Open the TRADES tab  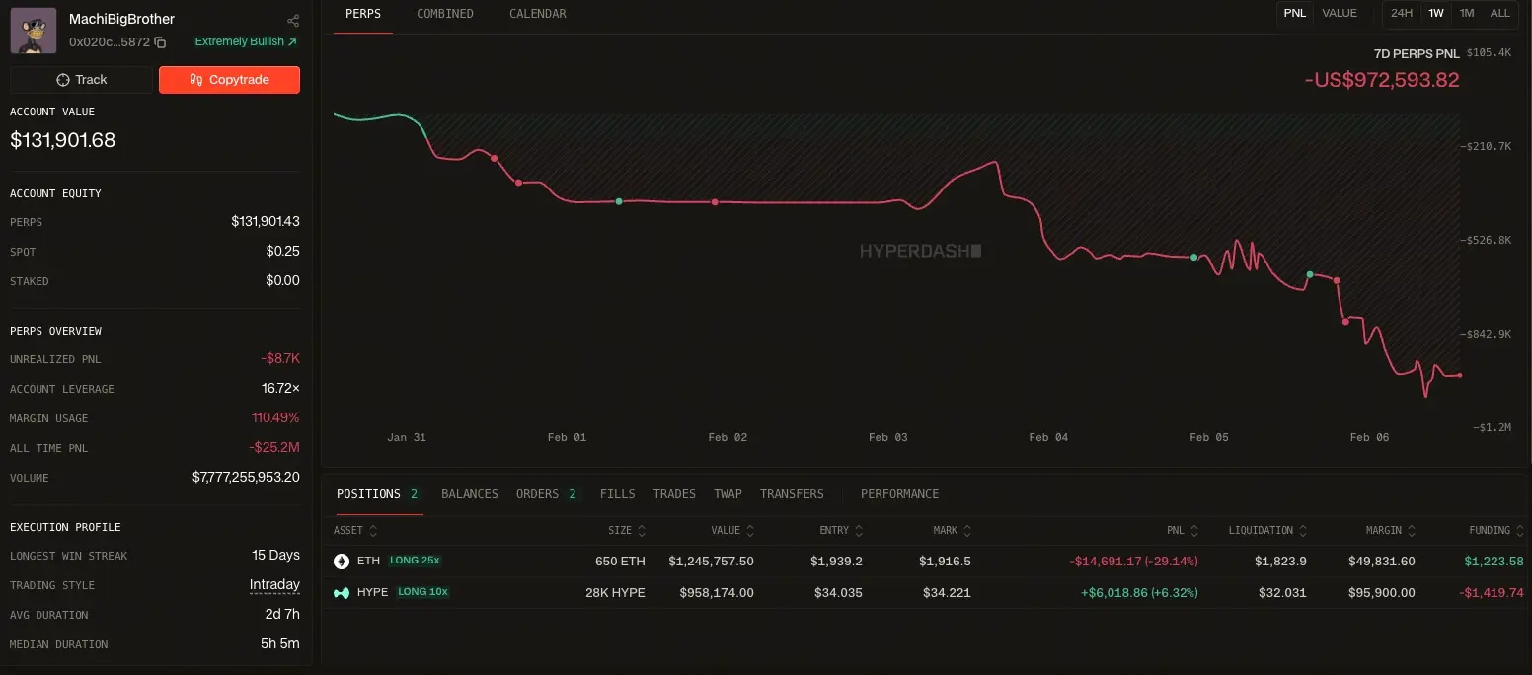674,494
